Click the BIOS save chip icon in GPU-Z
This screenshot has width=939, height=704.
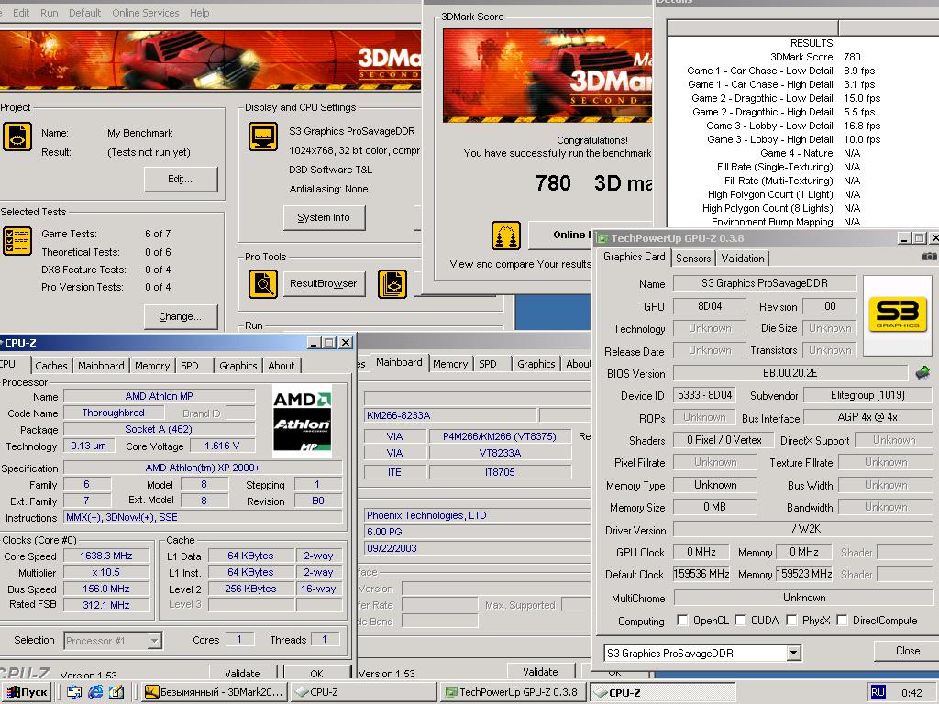[922, 373]
